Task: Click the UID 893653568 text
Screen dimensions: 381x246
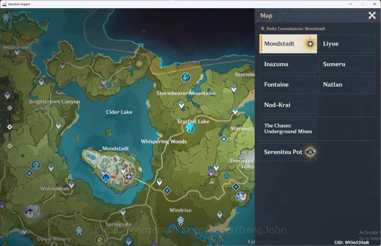Action: [x=351, y=242]
